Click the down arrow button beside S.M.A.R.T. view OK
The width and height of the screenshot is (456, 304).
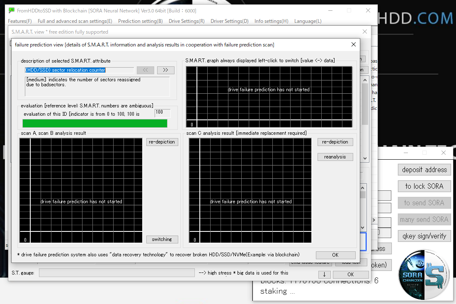coord(324,274)
